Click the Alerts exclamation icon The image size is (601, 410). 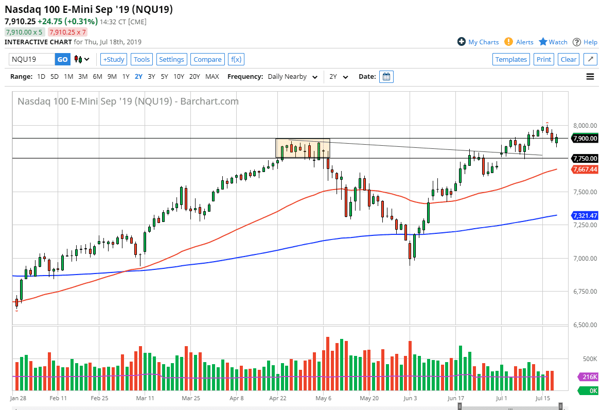(x=508, y=42)
